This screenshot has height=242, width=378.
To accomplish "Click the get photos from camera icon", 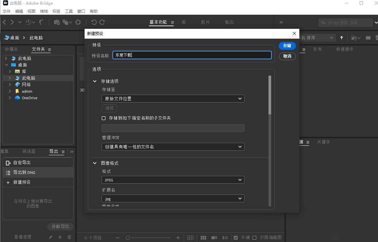I will [x=57, y=22].
